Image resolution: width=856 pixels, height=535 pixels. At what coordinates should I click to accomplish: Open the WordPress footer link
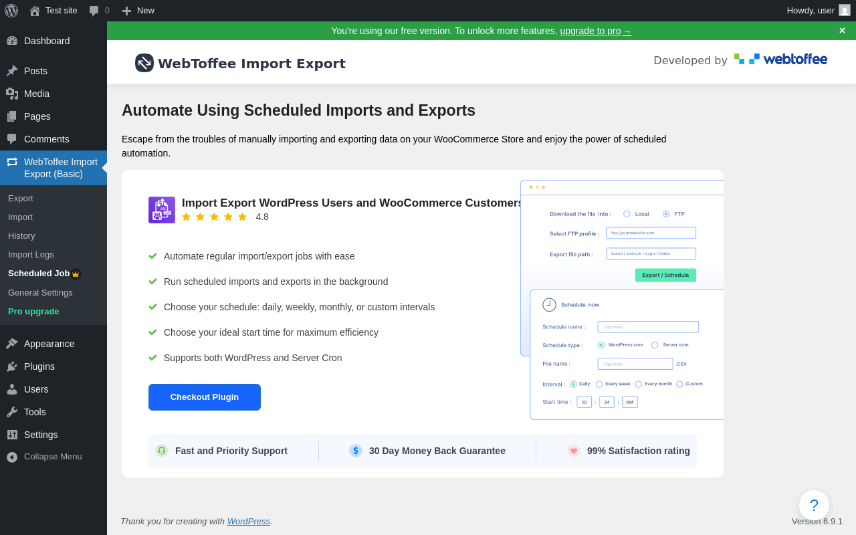pos(249,521)
